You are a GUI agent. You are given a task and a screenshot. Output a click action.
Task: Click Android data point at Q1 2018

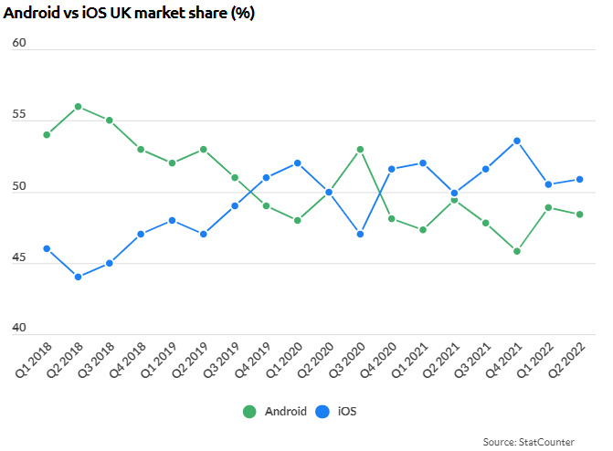coord(47,135)
